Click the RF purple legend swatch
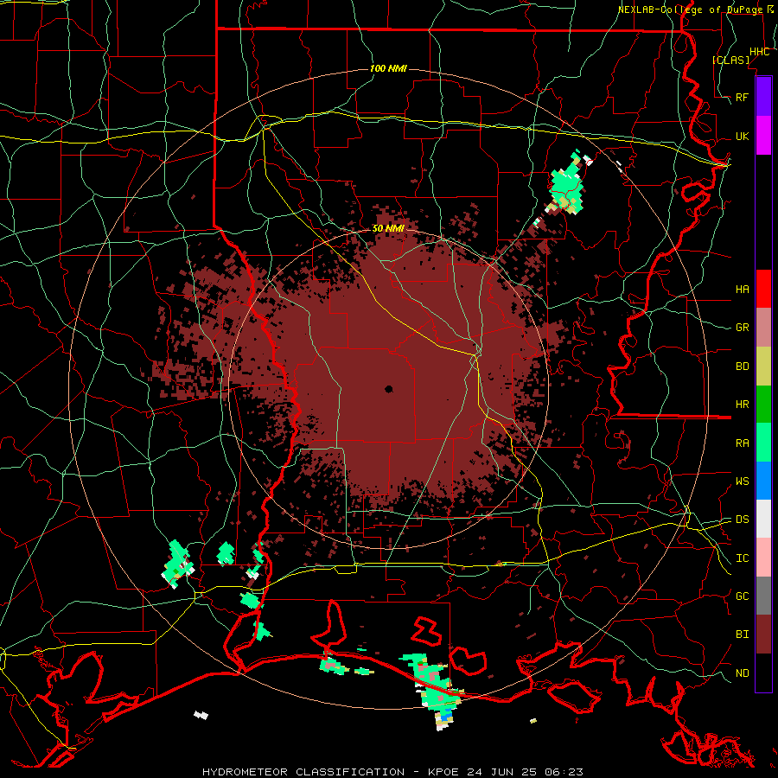Image resolution: width=778 pixels, height=778 pixels. [x=763, y=97]
